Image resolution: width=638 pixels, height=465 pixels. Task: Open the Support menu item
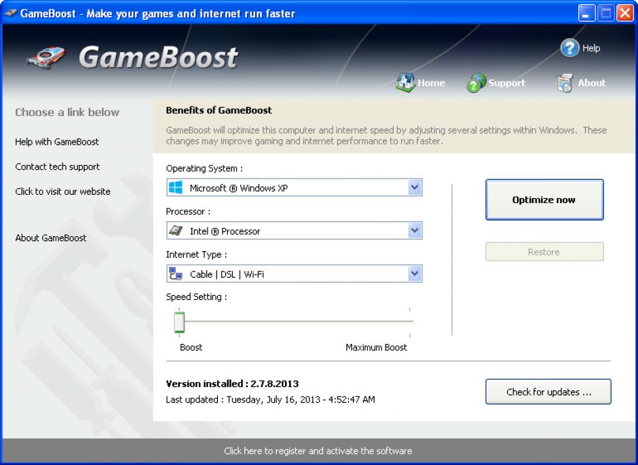click(x=496, y=83)
